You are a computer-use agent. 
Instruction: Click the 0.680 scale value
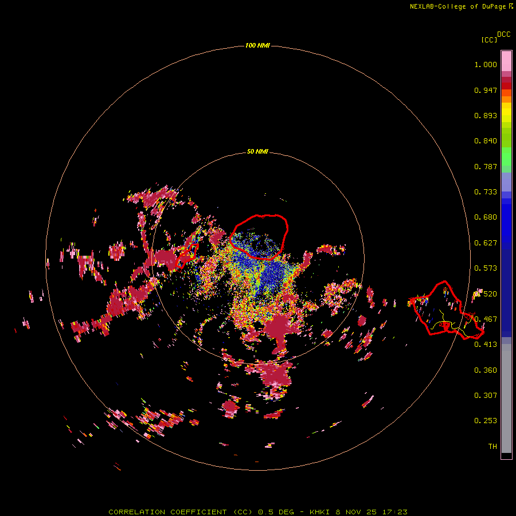(486, 217)
